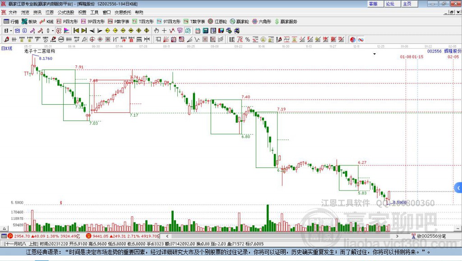Open 赢家服务 dollar-sign service button
The image size is (462, 261).
(286, 22)
